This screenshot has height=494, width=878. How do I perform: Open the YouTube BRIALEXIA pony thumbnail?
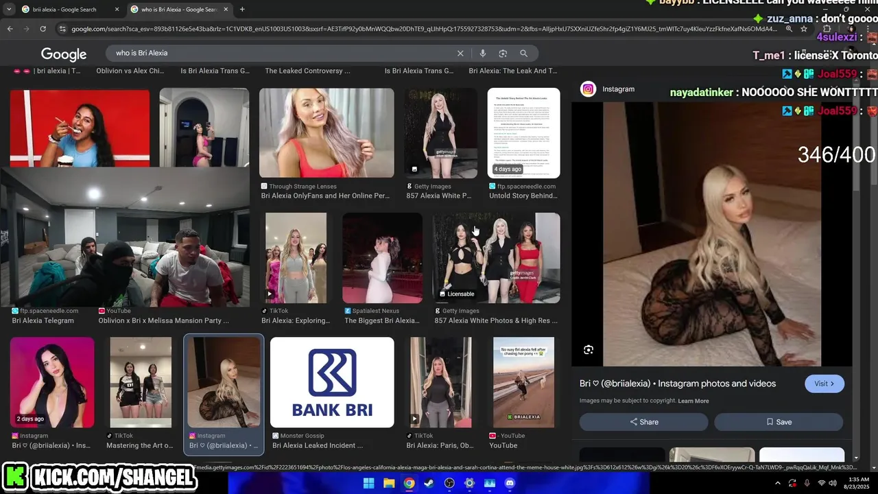point(523,381)
